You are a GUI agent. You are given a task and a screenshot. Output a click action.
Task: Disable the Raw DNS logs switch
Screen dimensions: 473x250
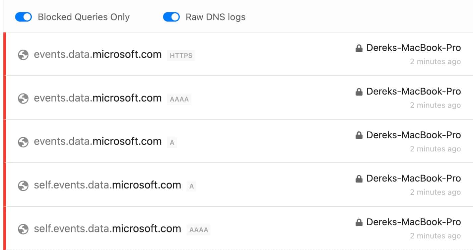(x=171, y=17)
